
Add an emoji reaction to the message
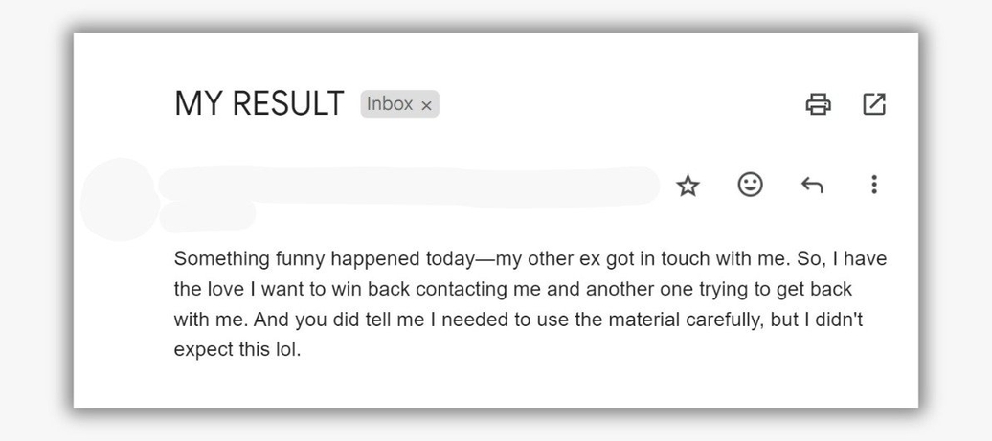tap(751, 185)
